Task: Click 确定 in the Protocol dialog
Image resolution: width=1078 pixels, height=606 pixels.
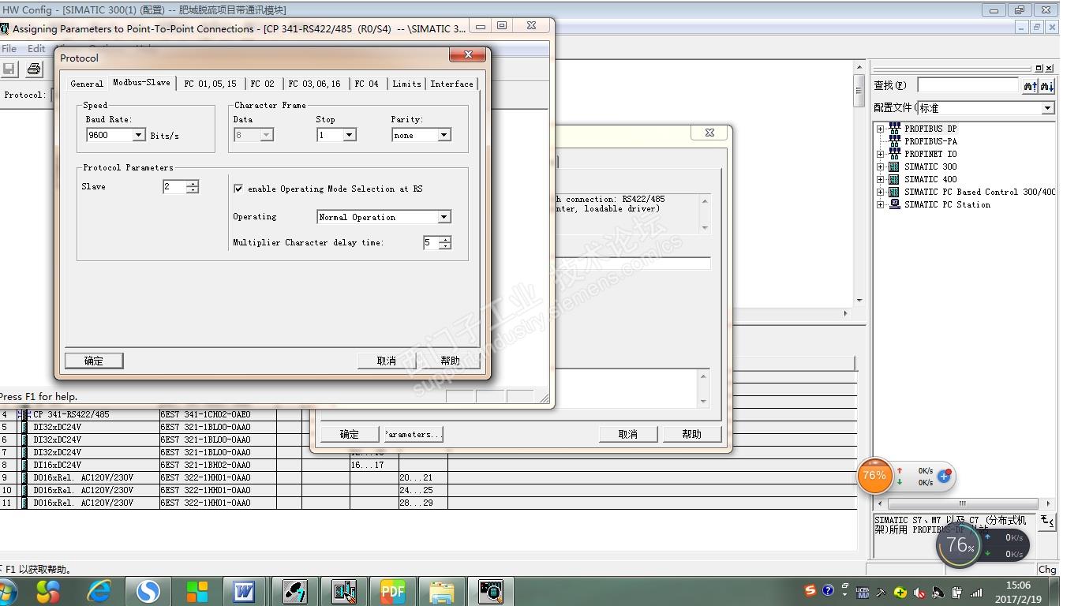Action: [94, 361]
